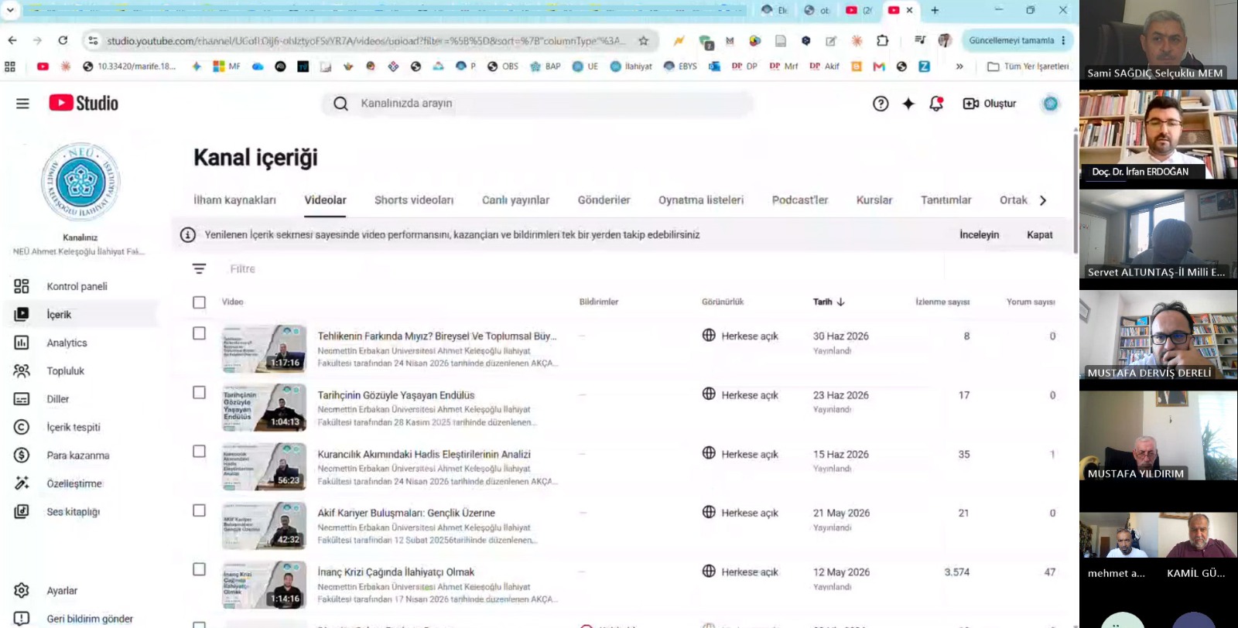Click the Oluştur create button
1238x628 pixels.
(990, 104)
